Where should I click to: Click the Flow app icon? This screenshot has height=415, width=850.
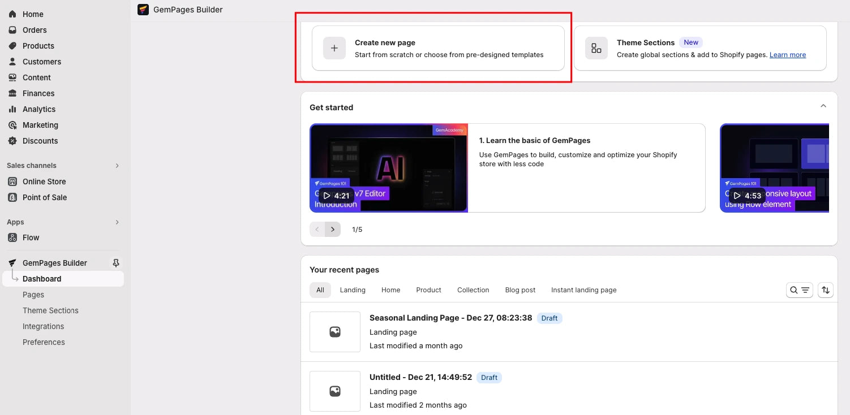tap(12, 237)
